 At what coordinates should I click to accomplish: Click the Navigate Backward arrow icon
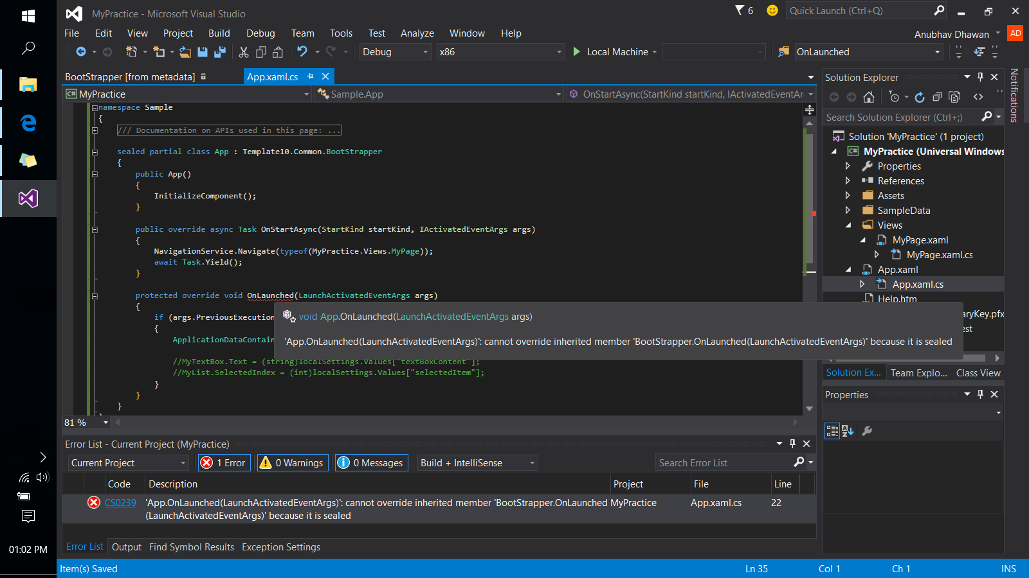pos(81,52)
